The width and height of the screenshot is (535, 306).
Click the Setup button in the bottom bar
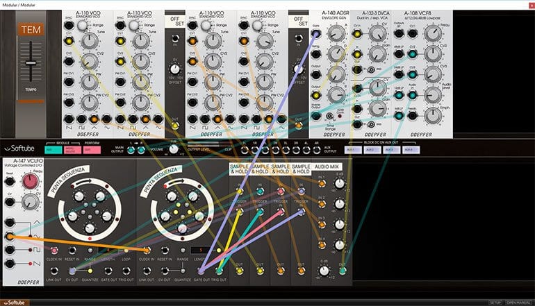coord(495,303)
